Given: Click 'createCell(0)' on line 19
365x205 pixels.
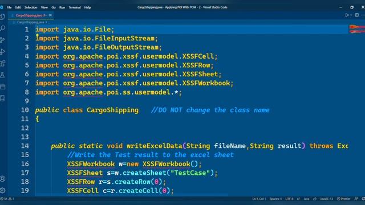Looking at the screenshot, I should pos(144,191).
